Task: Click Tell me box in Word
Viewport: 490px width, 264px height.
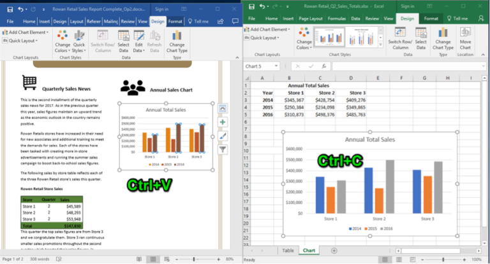Action: (198, 21)
